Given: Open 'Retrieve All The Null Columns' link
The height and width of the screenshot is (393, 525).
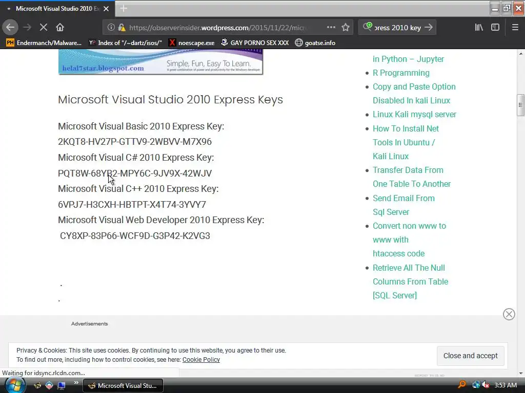Looking at the screenshot, I should click(411, 281).
